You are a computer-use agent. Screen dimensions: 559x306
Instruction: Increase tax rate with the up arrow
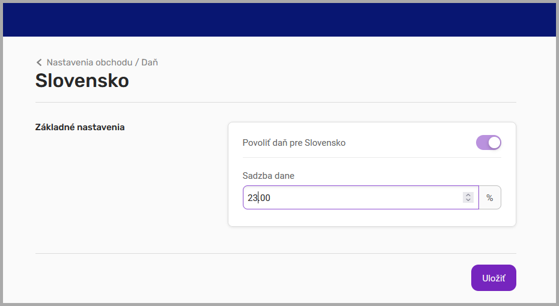point(468,194)
